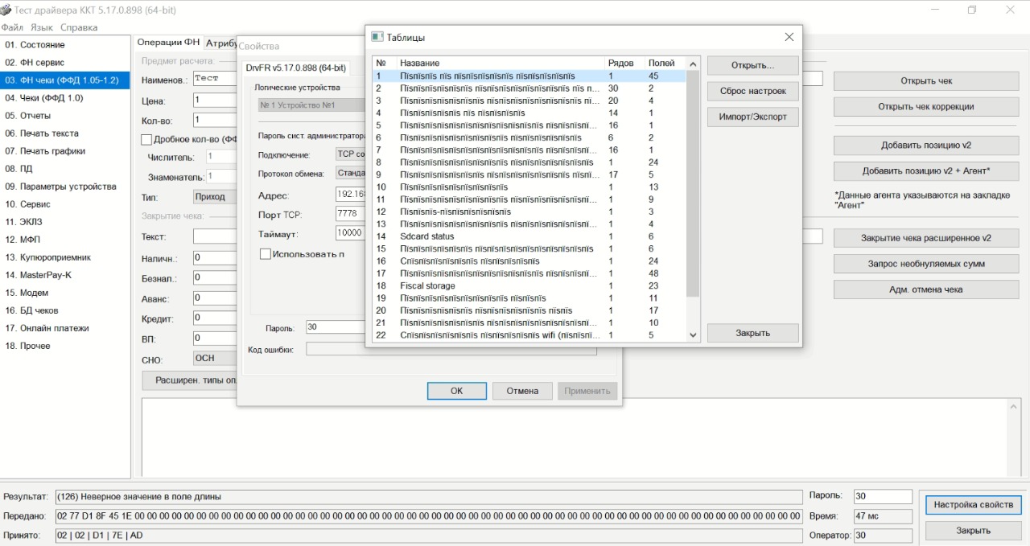
Task: Enable the 'Использовать п...' checkbox
Action: [265, 254]
